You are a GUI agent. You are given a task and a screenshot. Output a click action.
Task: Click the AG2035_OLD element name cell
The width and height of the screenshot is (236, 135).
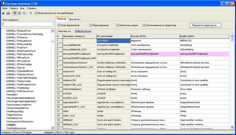tap(79, 98)
